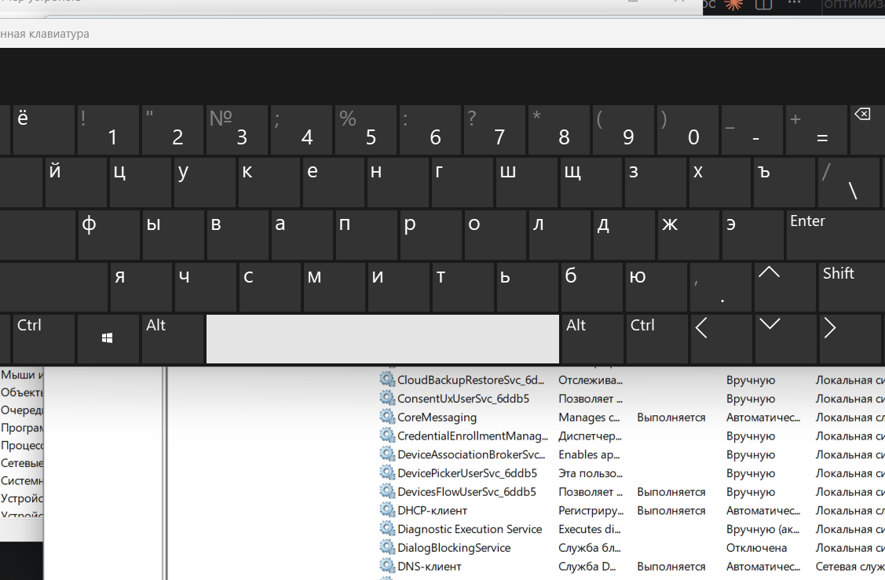Select Diagnostic Execution Service entry
The height and width of the screenshot is (580, 885).
pos(470,529)
